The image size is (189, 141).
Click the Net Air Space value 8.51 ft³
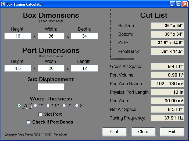[167, 109]
